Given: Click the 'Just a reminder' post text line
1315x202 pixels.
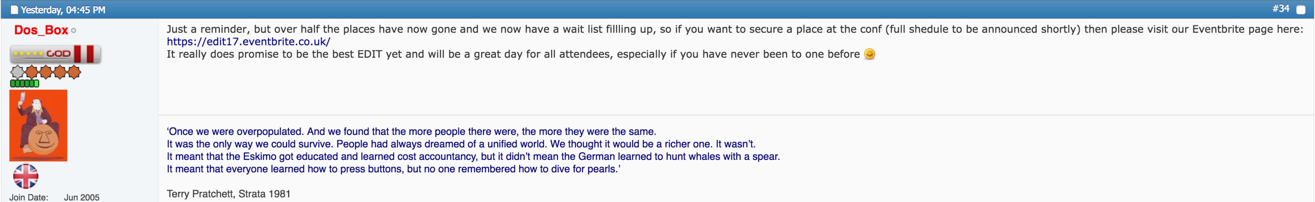Looking at the screenshot, I should tap(734, 29).
